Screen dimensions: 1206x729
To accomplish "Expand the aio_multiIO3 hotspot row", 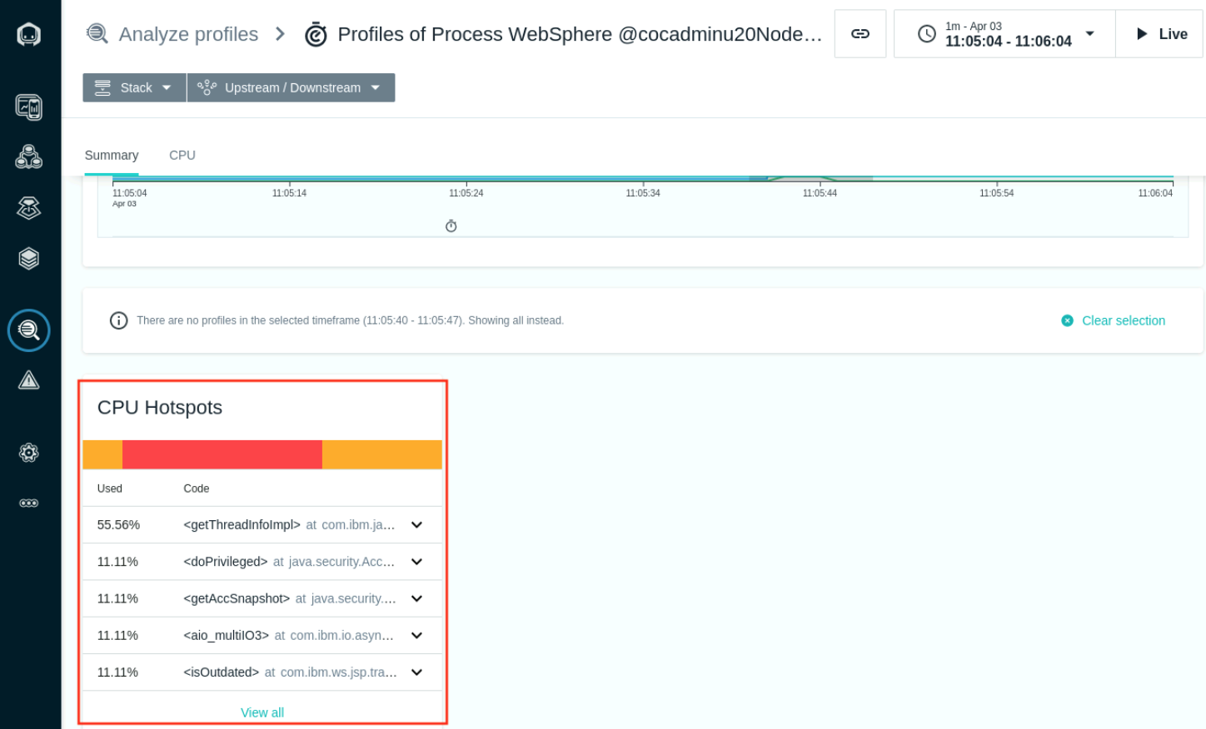I will (417, 636).
